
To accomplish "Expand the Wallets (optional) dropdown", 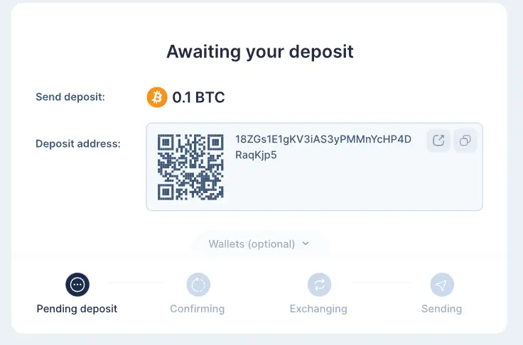I will 259,244.
